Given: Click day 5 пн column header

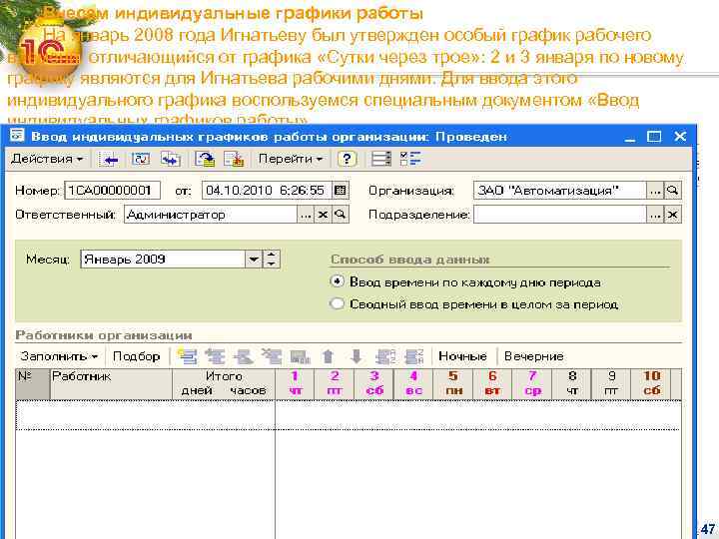Looking at the screenshot, I should coord(453,384).
